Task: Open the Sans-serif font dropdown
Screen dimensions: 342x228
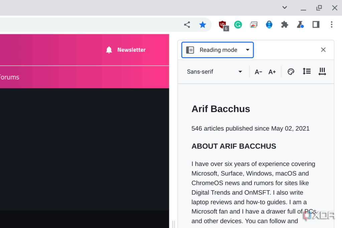Action: point(214,72)
